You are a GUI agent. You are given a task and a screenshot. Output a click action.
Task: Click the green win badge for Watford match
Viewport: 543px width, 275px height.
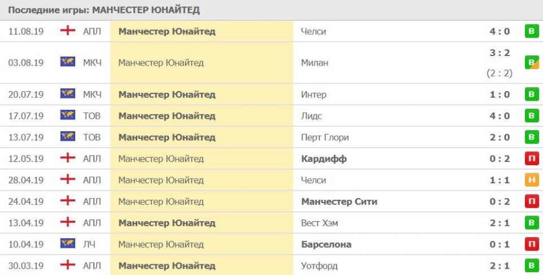(531, 265)
